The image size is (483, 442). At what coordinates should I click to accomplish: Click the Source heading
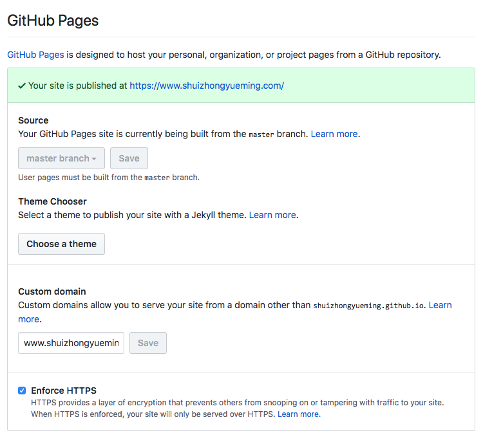click(x=33, y=120)
